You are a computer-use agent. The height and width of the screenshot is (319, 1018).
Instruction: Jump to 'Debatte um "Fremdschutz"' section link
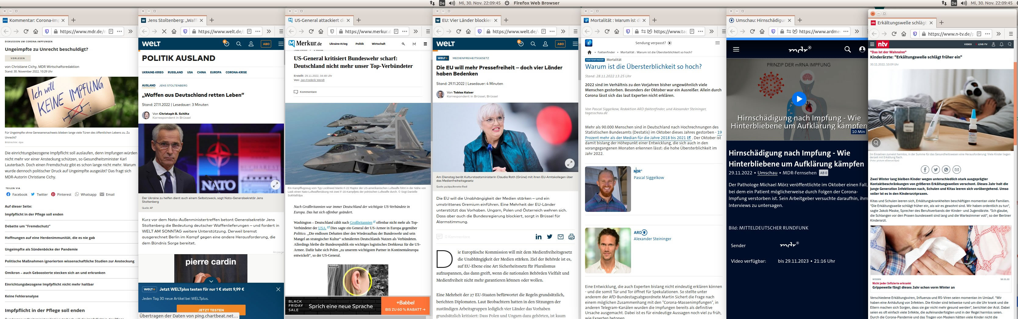click(x=28, y=226)
